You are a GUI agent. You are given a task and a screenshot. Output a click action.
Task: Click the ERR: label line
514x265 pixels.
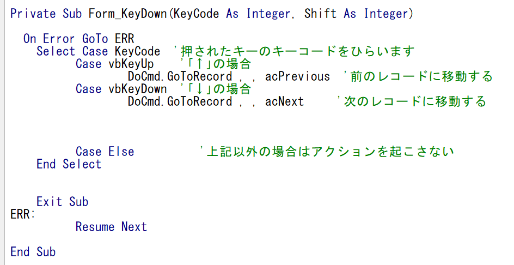point(23,214)
